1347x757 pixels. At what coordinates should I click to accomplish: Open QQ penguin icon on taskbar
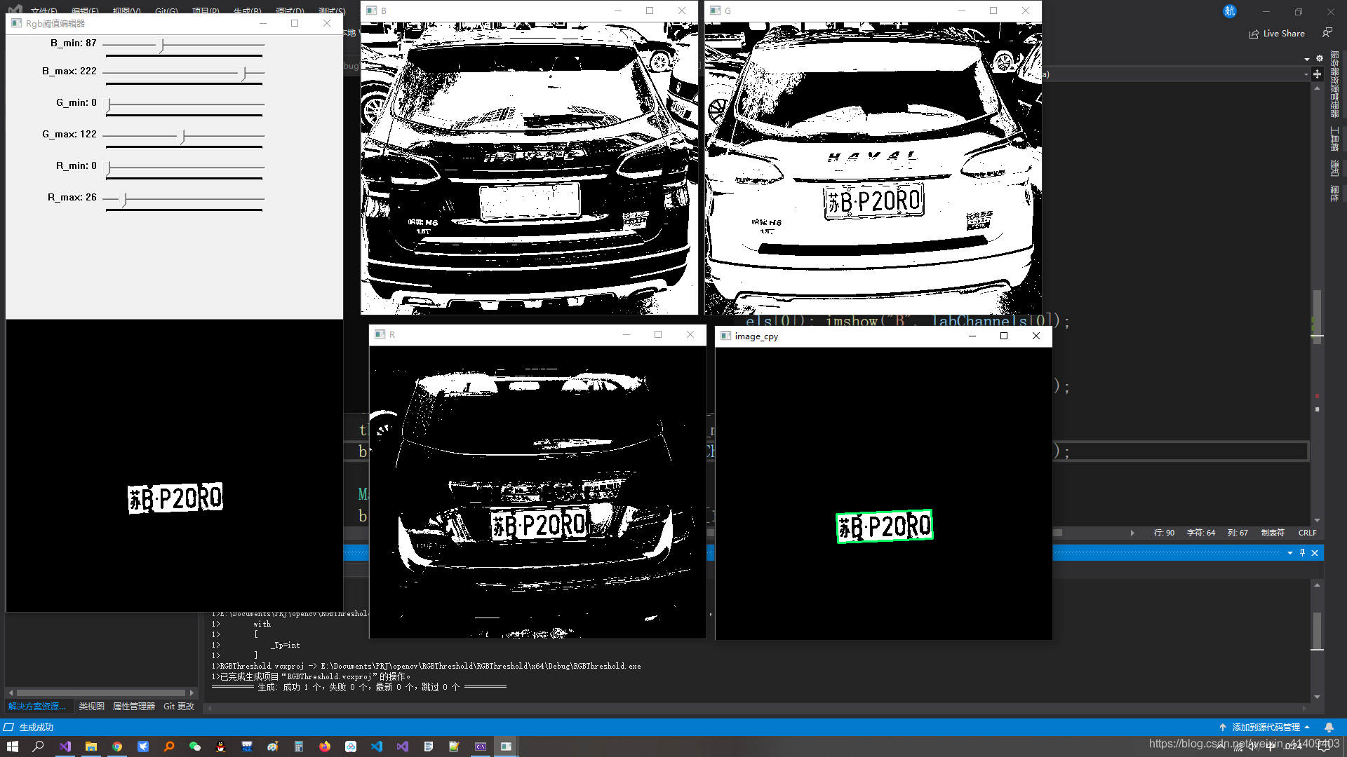click(220, 746)
